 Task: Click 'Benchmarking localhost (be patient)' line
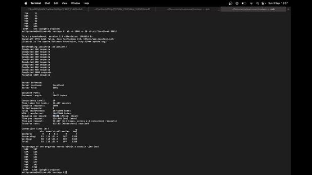(44, 47)
